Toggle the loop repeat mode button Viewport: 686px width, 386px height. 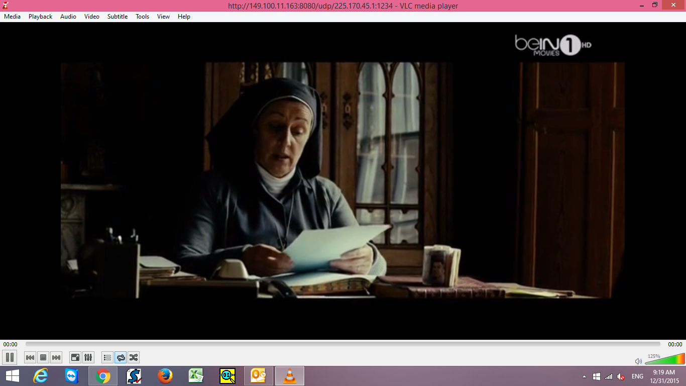[121, 357]
